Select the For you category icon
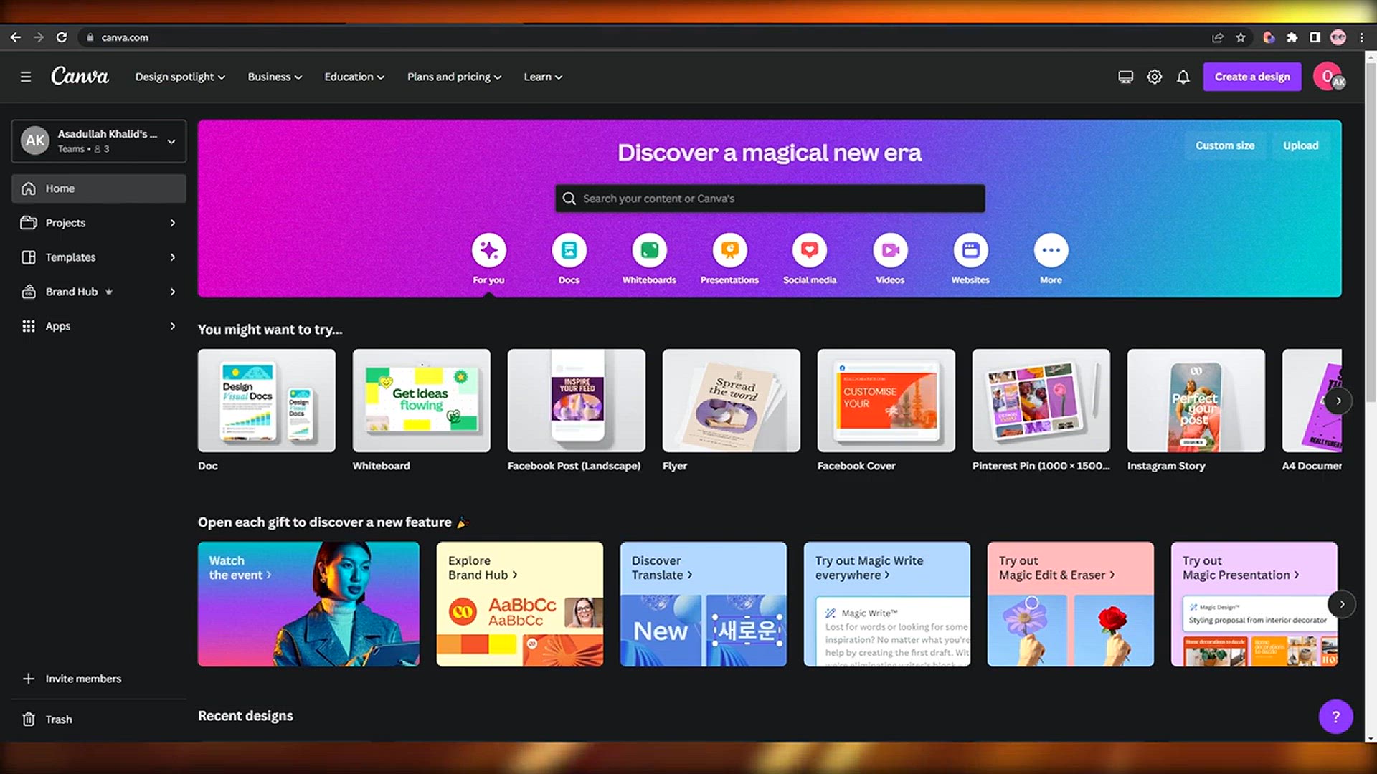1377x774 pixels. click(489, 250)
